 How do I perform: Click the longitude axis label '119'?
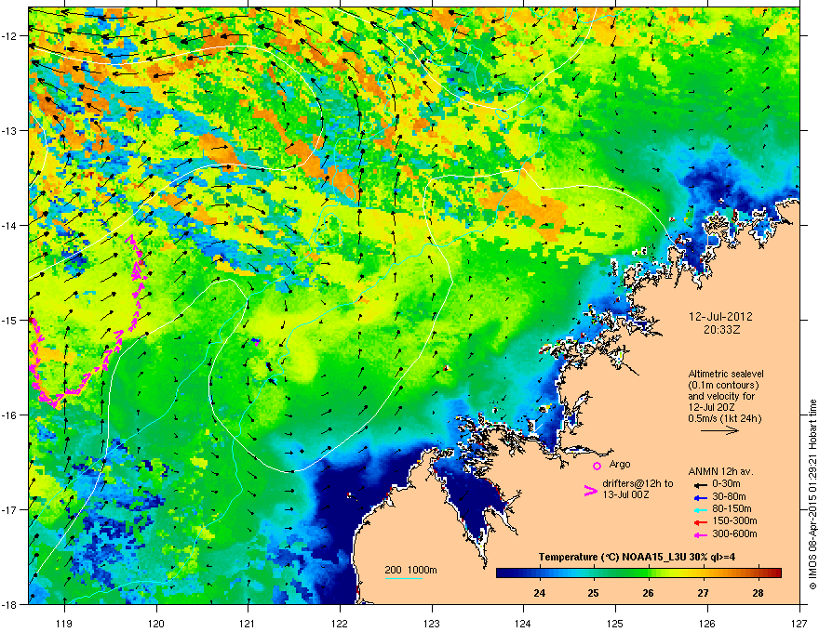tap(64, 623)
